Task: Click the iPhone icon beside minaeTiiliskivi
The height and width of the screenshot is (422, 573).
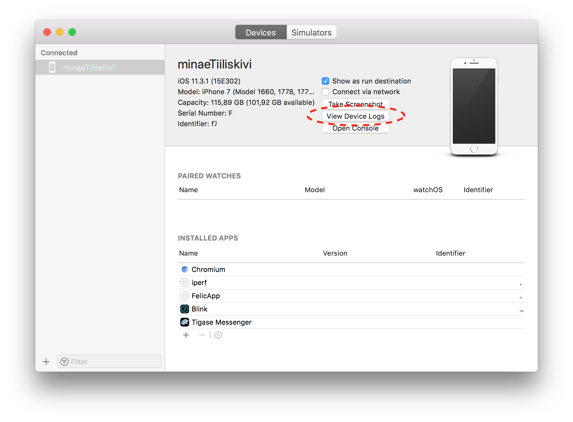Action: pos(52,68)
